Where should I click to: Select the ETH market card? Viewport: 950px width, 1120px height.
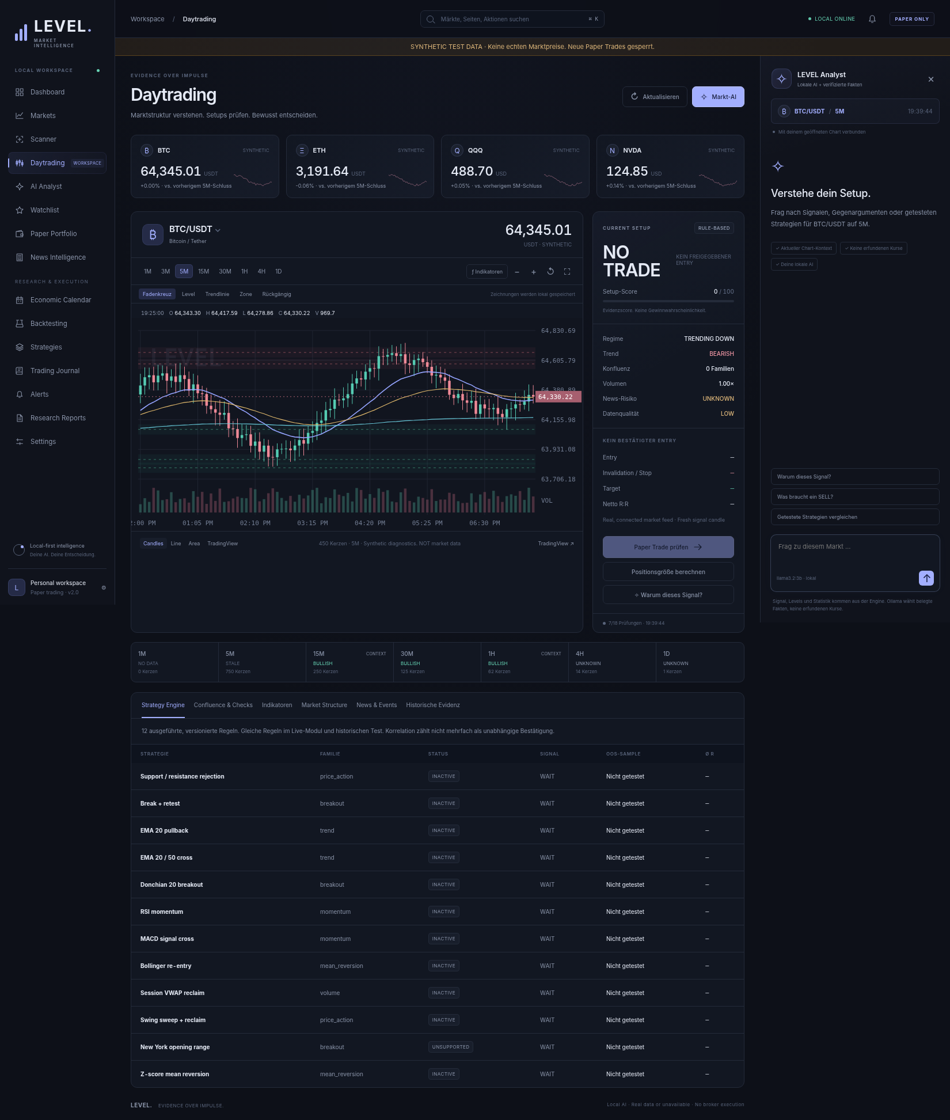(360, 166)
